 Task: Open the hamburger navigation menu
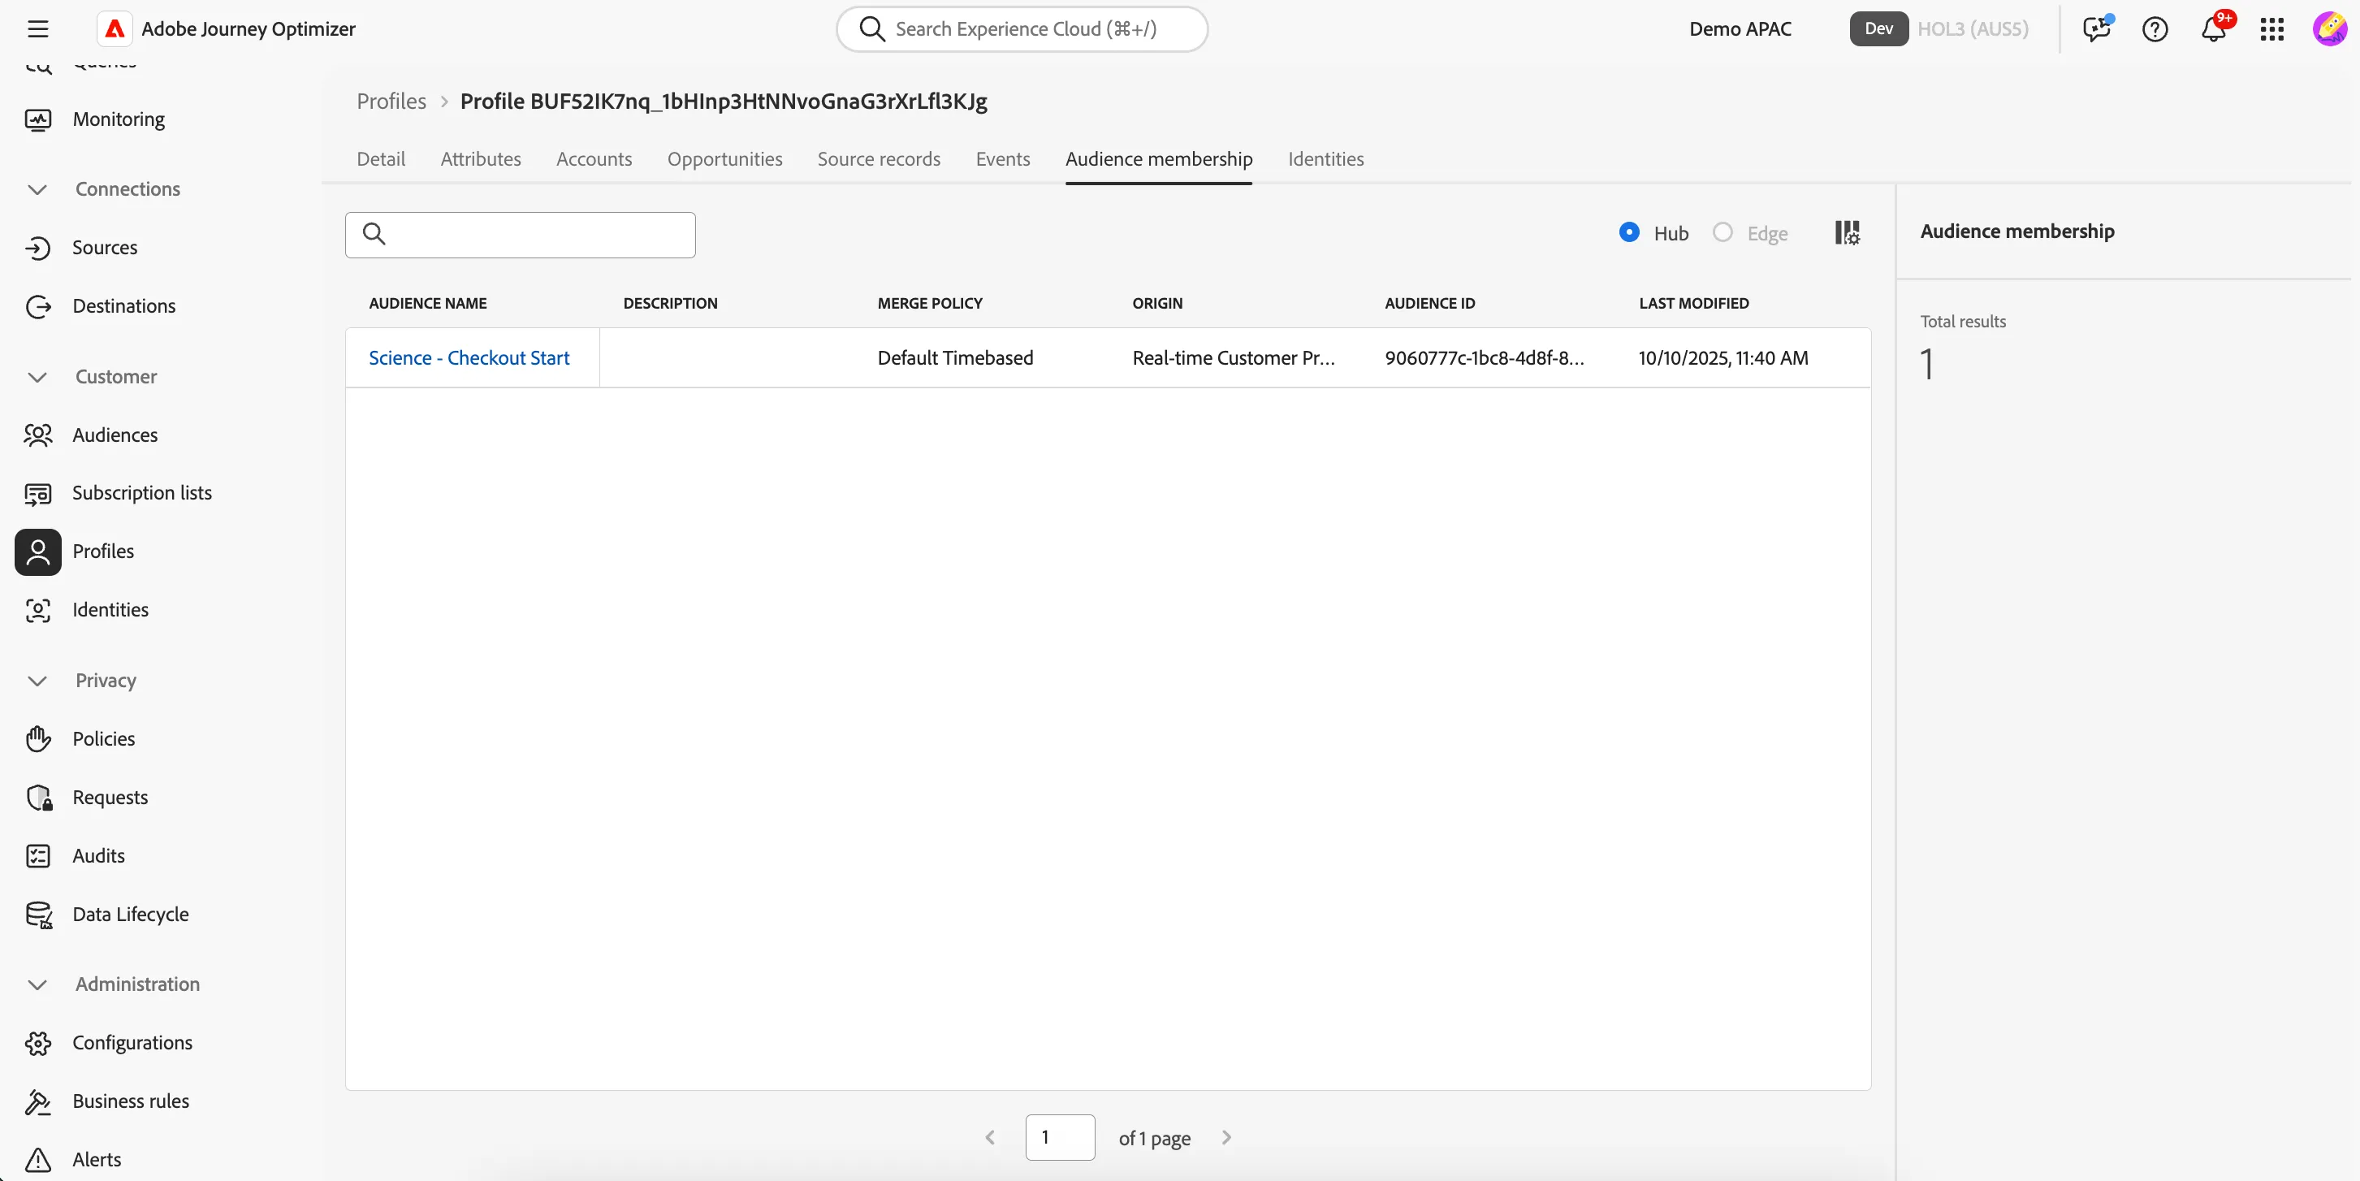coord(37,29)
